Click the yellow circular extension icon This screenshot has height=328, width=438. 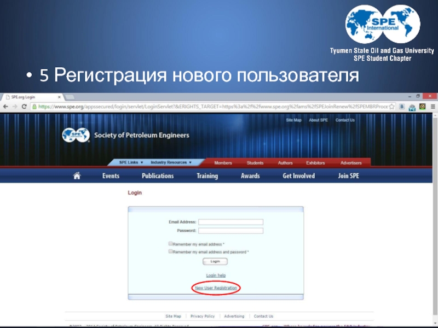coord(422,107)
